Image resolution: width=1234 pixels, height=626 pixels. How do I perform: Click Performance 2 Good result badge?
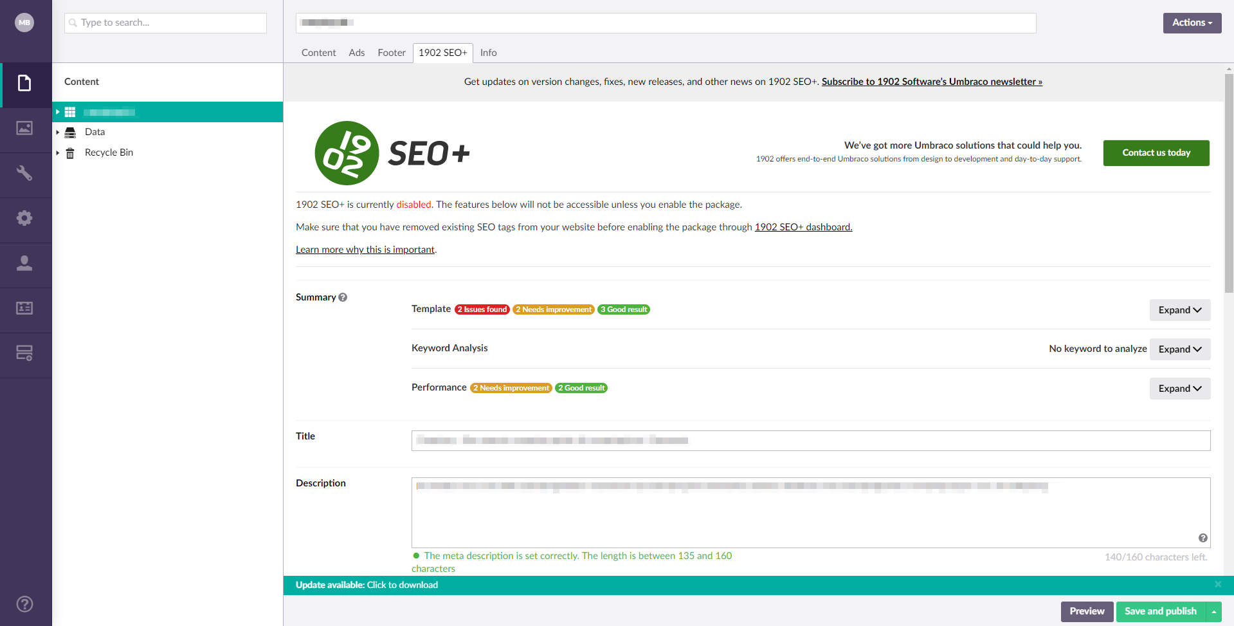581,388
